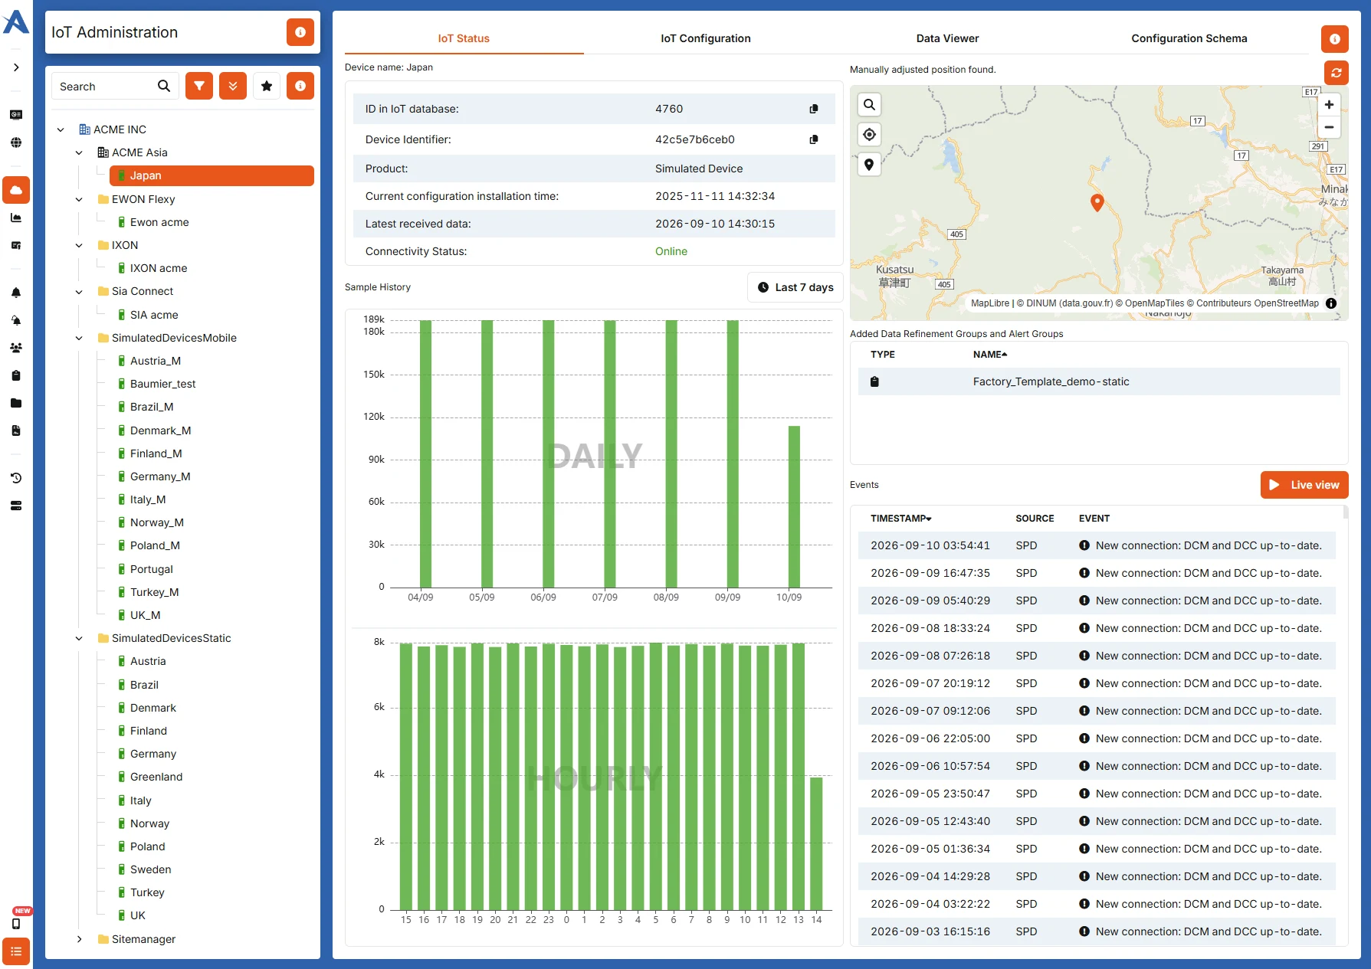Image resolution: width=1371 pixels, height=969 pixels.
Task: Click the orange device marker on the map
Action: pyautogui.click(x=1097, y=202)
